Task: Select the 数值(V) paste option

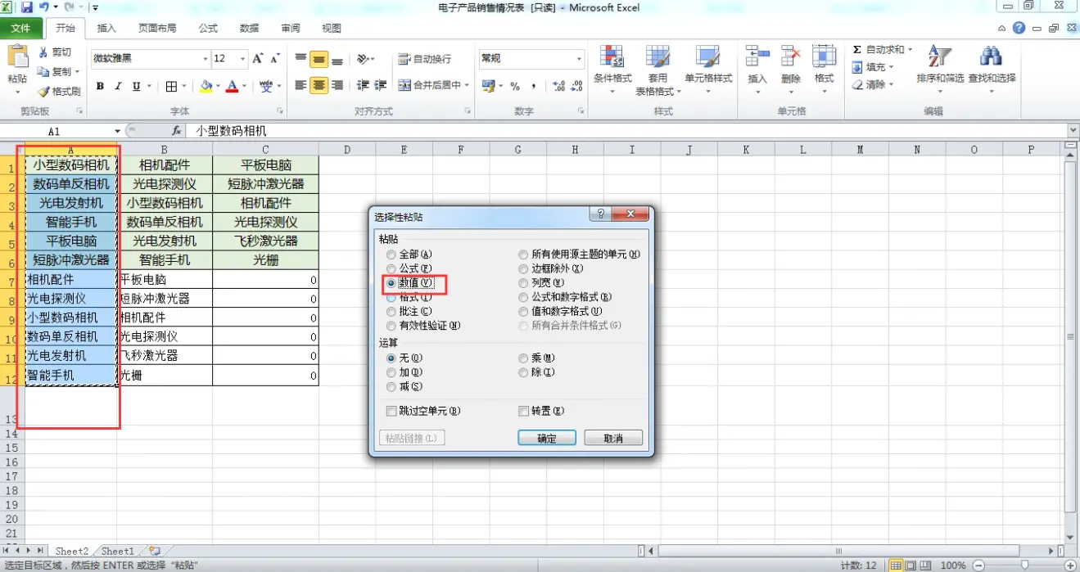Action: 409,283
